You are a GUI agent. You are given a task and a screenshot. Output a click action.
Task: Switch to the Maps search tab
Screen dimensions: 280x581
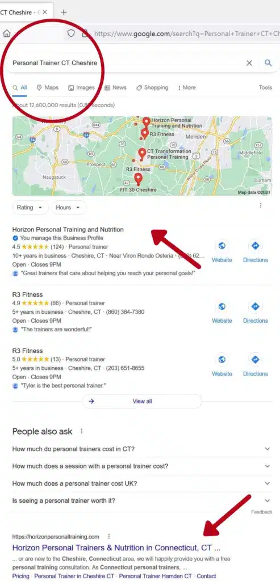point(48,88)
